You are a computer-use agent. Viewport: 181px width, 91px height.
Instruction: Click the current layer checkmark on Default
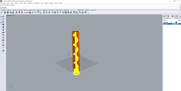click(x=171, y=22)
